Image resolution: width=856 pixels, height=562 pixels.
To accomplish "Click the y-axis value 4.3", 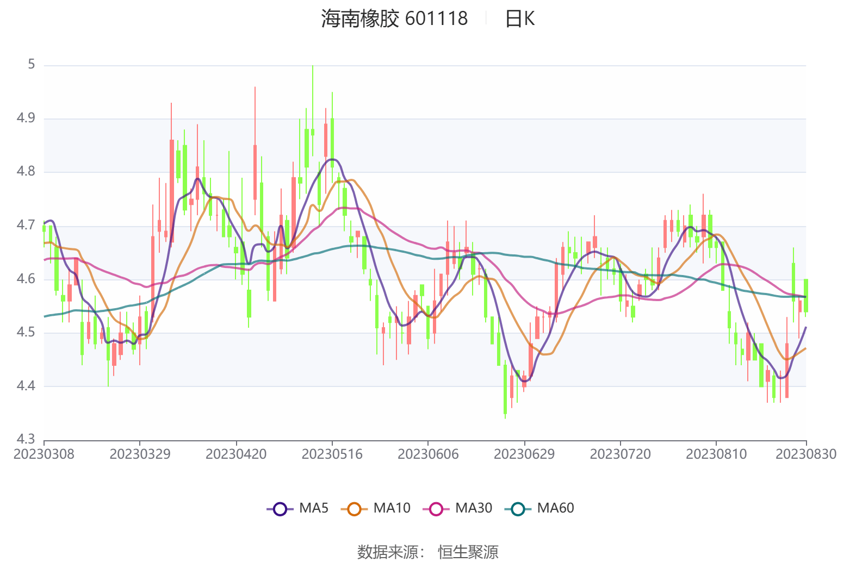I will (x=26, y=439).
